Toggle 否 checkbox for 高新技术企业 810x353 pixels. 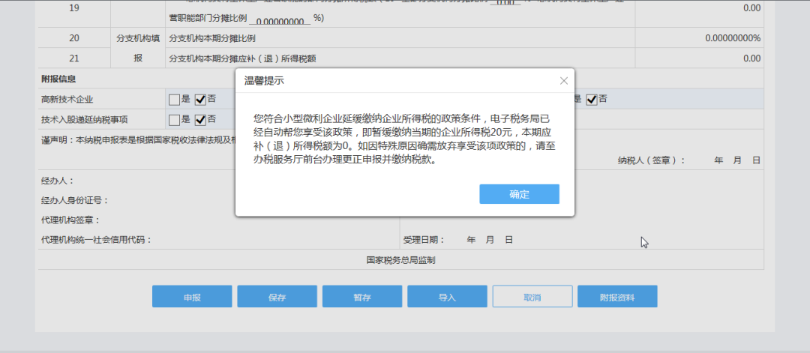[200, 99]
